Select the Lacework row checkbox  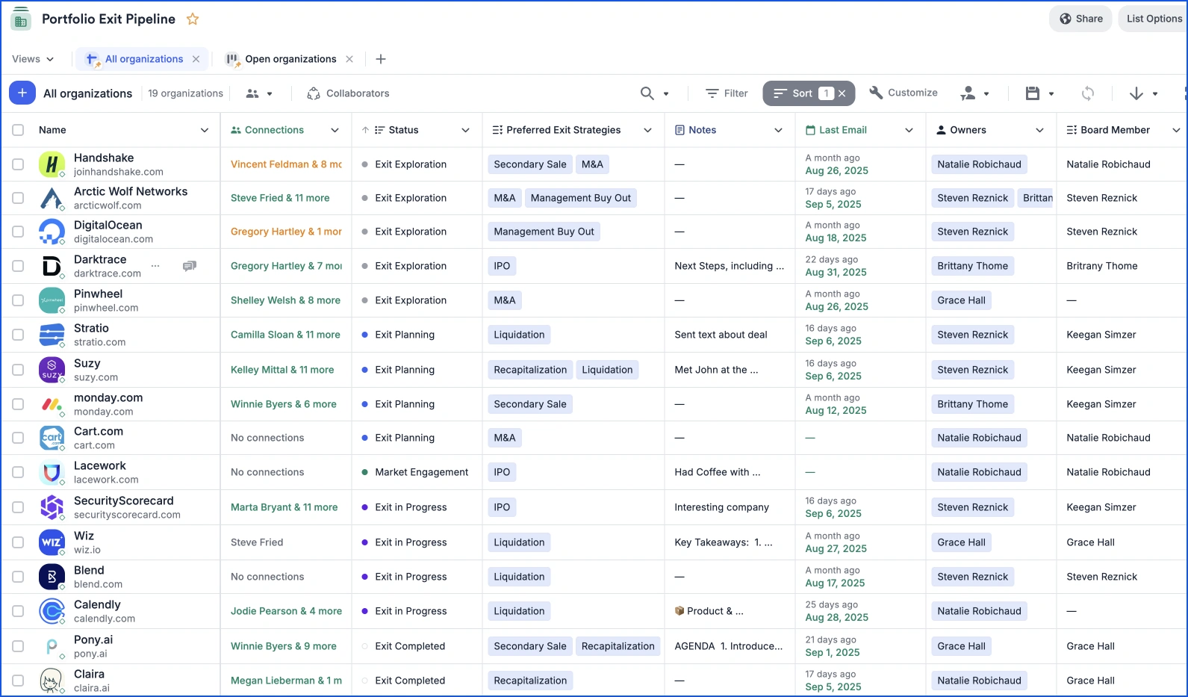pos(18,472)
